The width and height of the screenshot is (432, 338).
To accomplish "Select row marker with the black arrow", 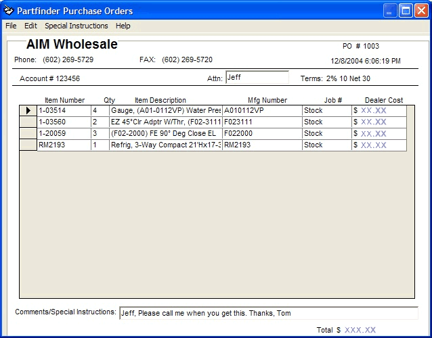I will pyautogui.click(x=28, y=111).
